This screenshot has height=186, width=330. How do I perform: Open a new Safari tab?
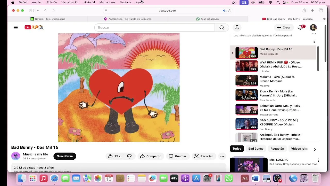coord(312,11)
